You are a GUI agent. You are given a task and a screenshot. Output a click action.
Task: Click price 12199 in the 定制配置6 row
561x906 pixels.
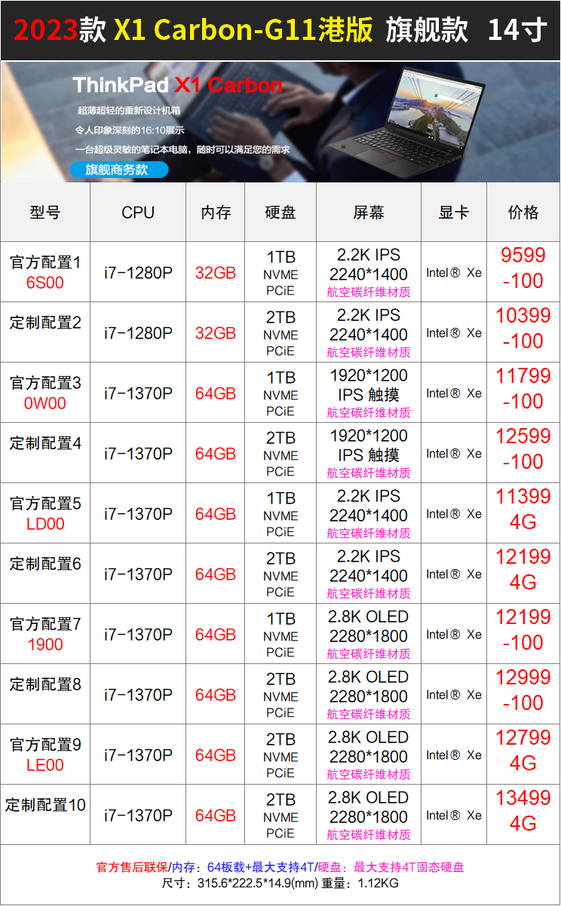(523, 556)
